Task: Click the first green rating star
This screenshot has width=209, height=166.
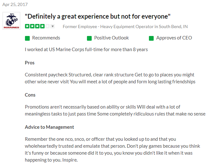Action: (27, 26)
